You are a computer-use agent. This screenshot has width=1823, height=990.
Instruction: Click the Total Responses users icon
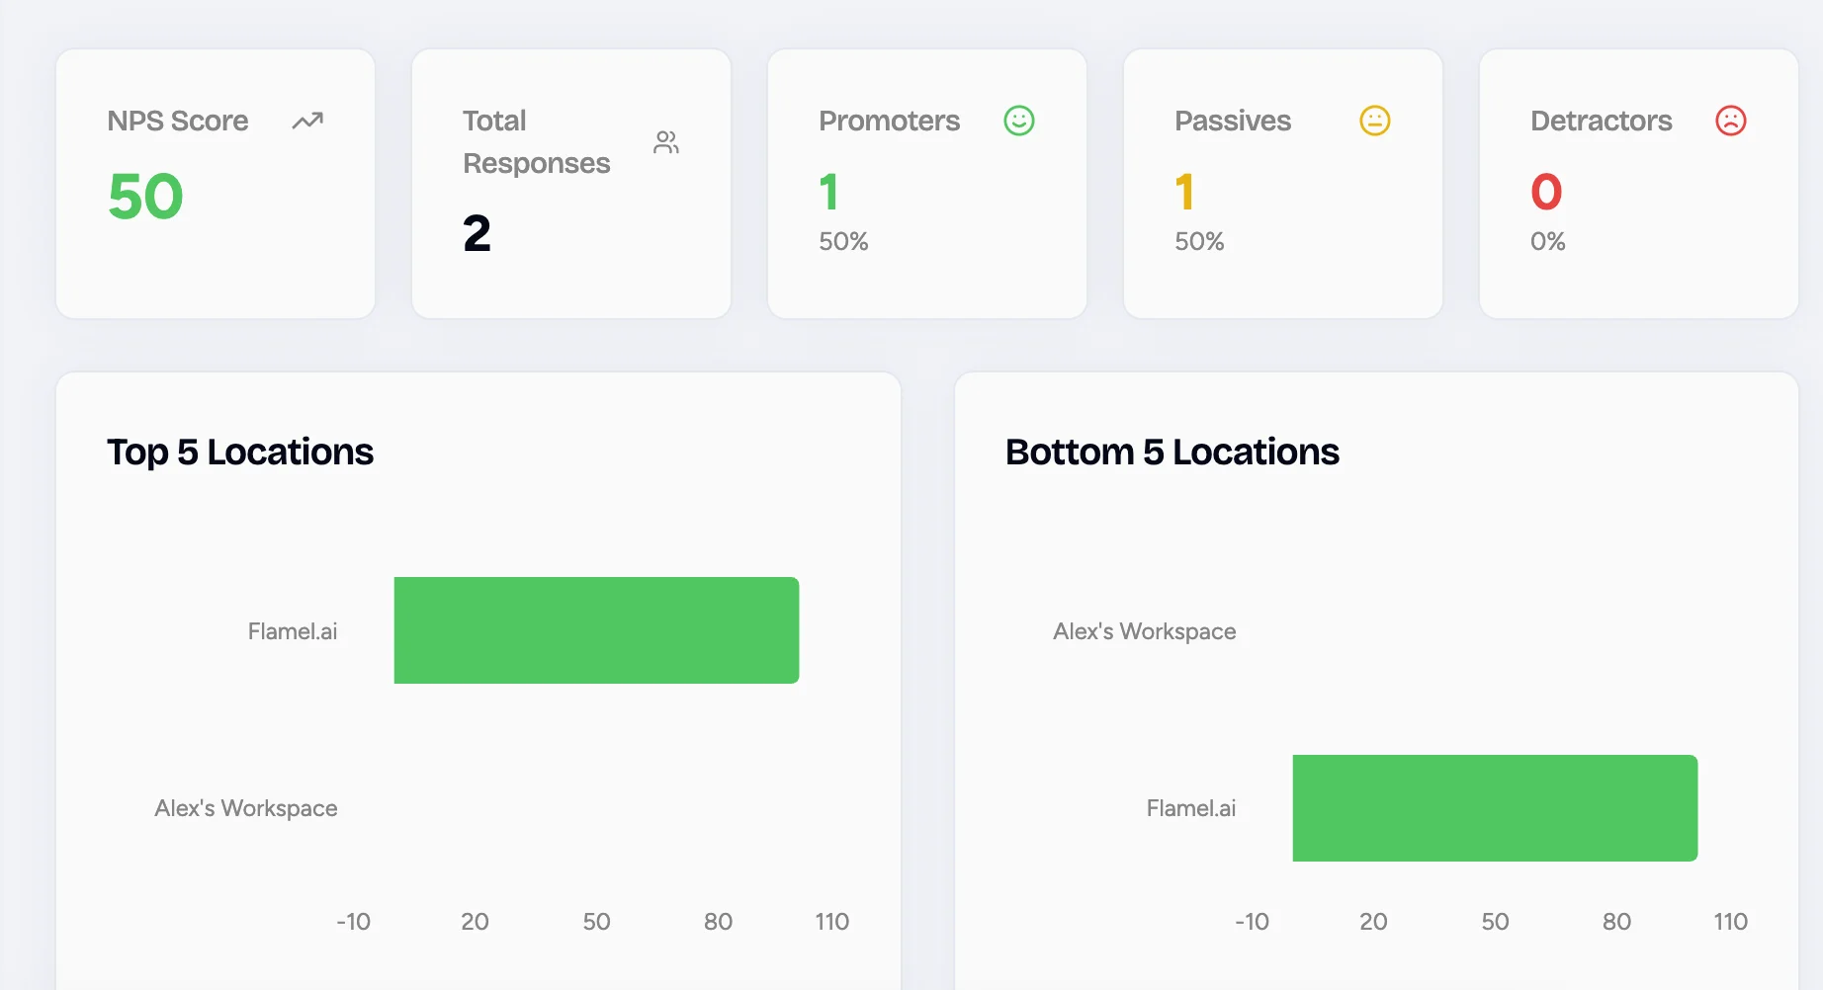(666, 142)
